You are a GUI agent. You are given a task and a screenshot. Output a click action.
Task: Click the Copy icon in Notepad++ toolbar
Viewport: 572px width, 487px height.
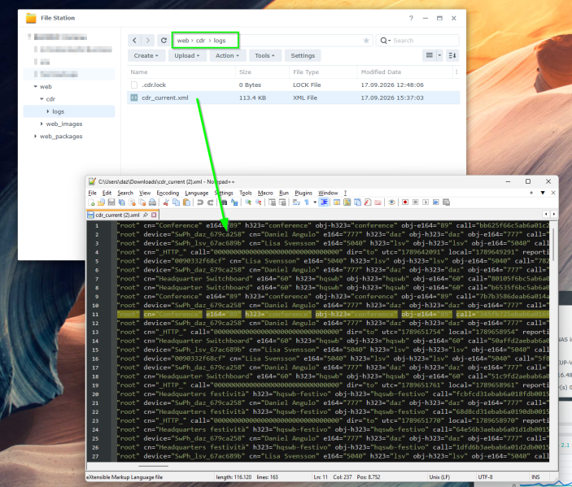coord(177,202)
